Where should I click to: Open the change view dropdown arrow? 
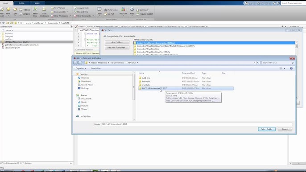pyautogui.click(x=284, y=69)
